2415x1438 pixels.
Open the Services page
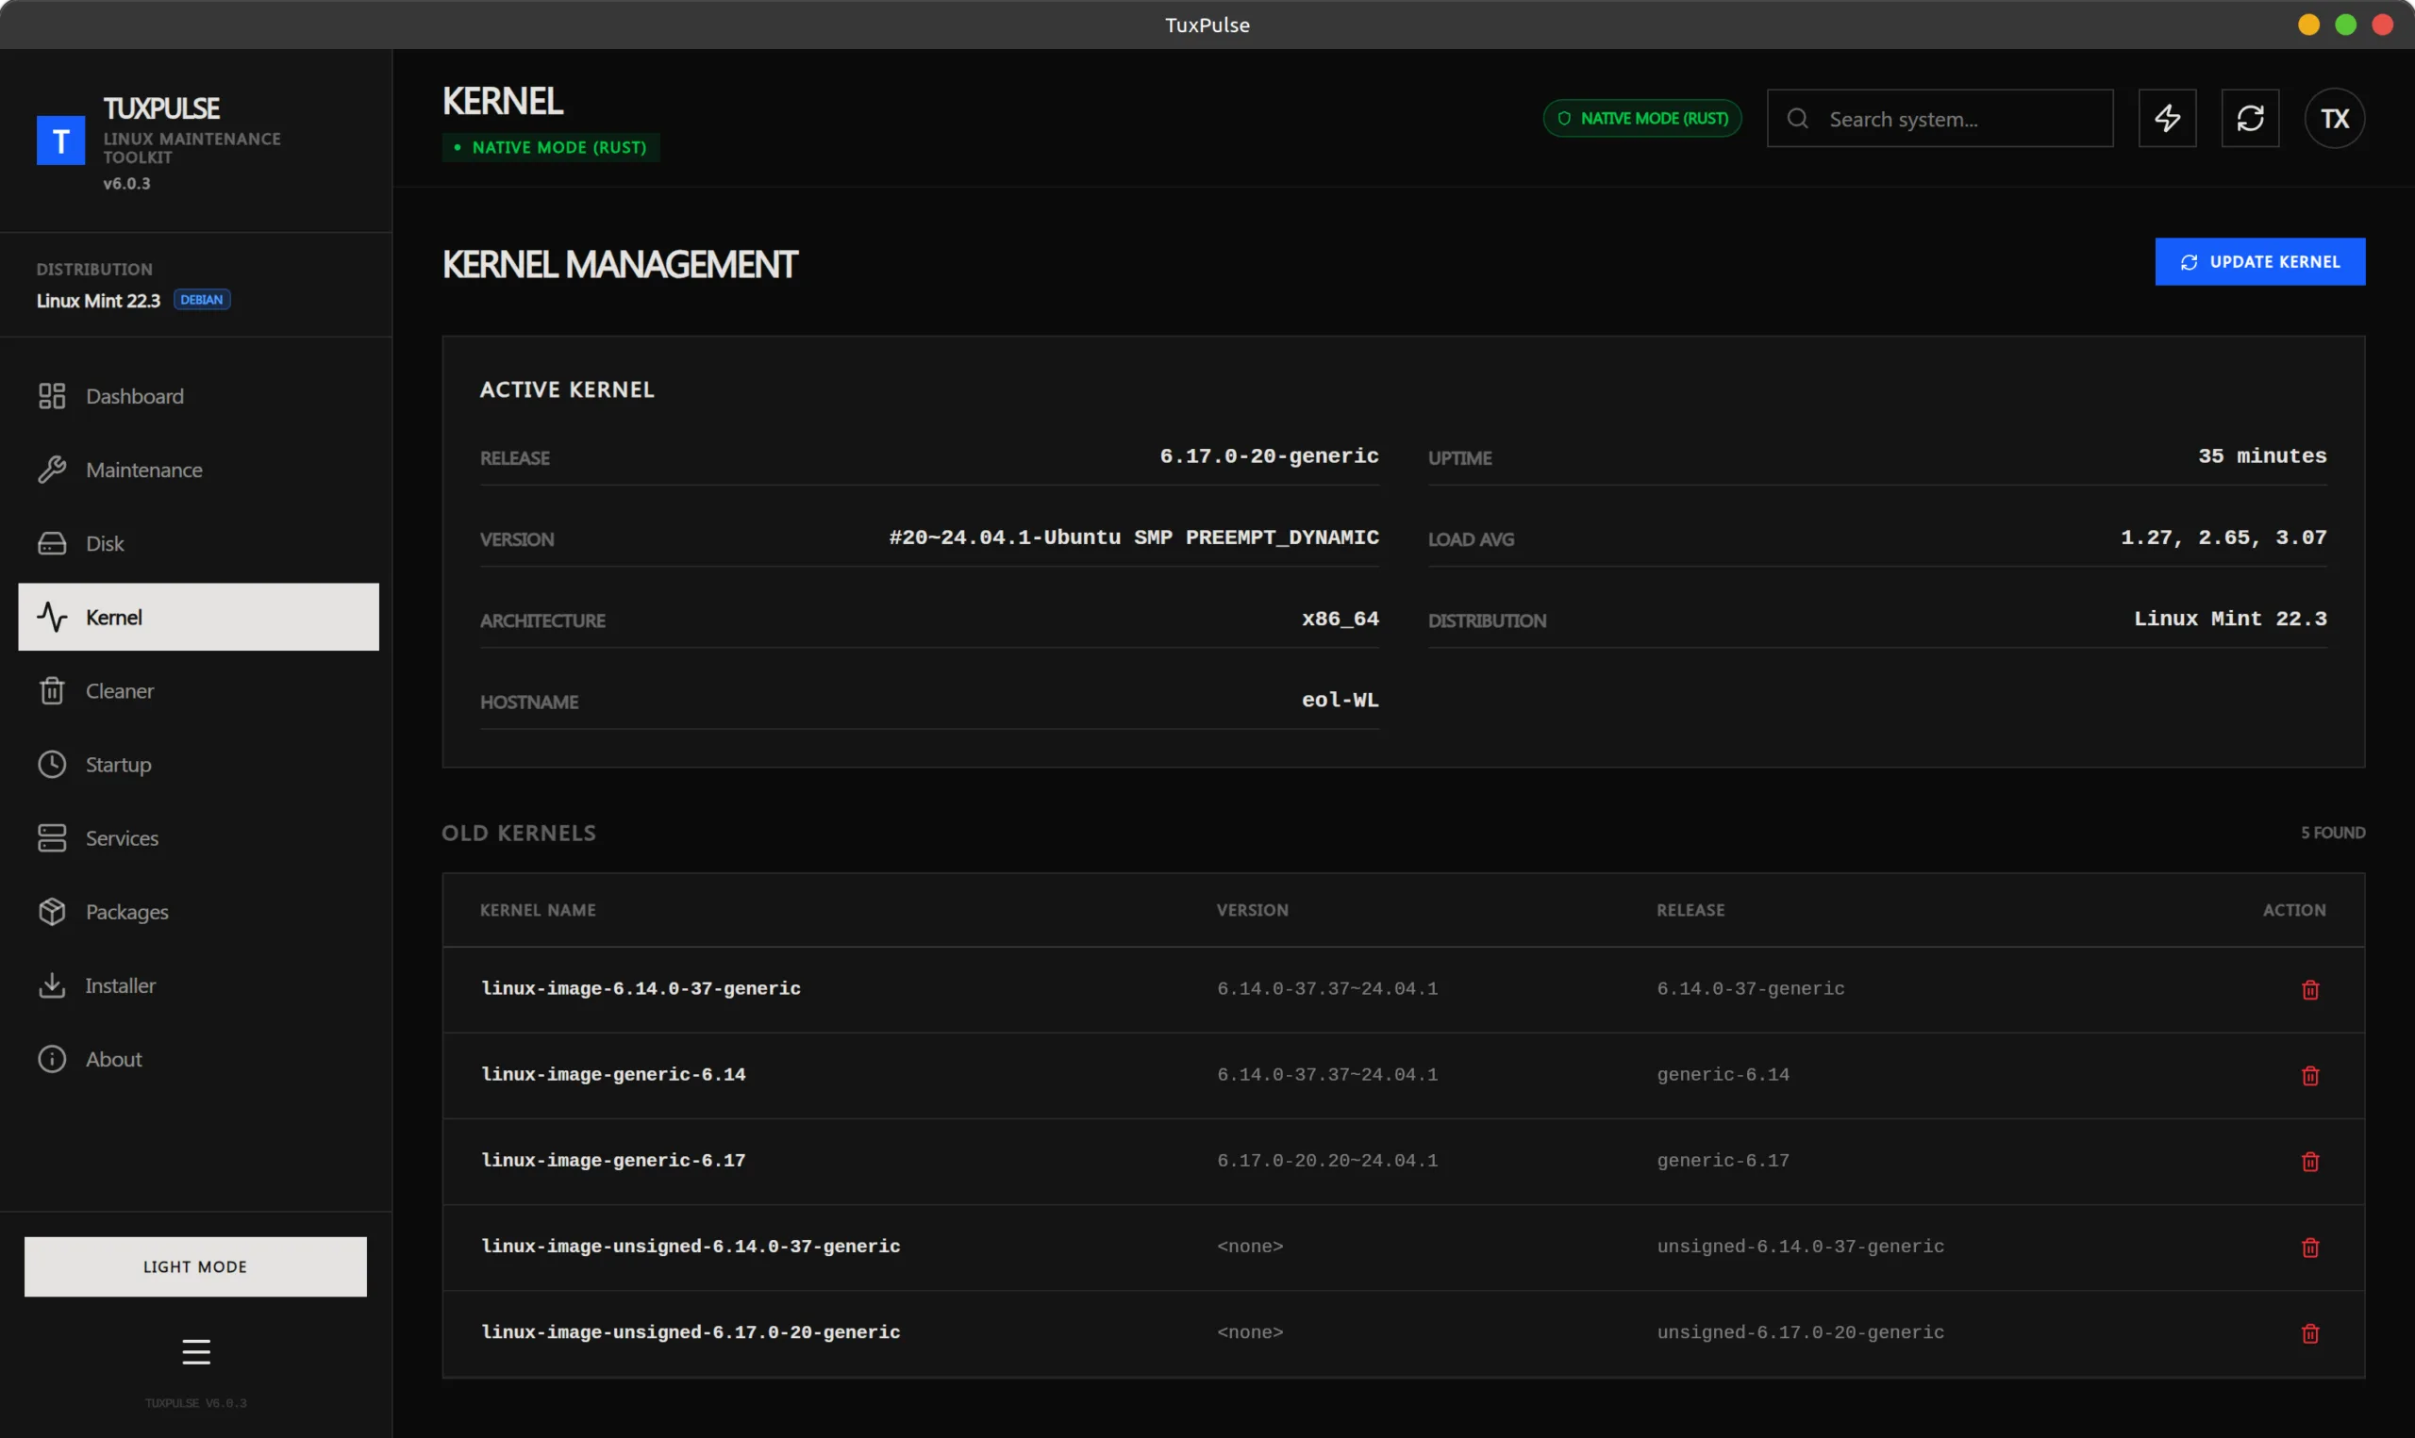pos(121,838)
